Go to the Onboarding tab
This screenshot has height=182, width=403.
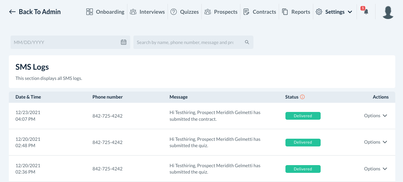pyautogui.click(x=105, y=12)
